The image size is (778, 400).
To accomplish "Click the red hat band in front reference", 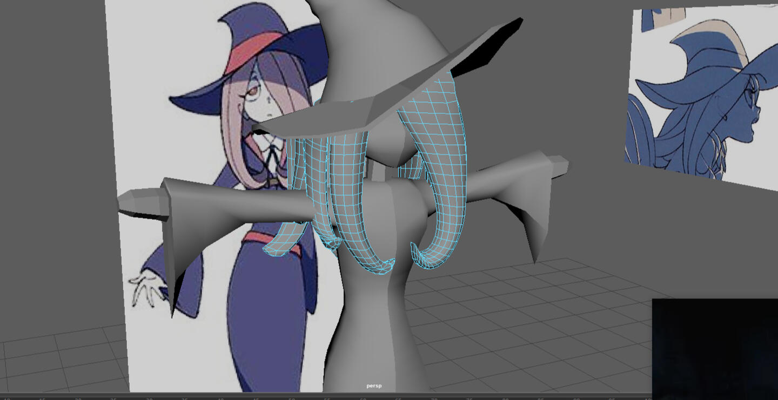I will point(253,51).
